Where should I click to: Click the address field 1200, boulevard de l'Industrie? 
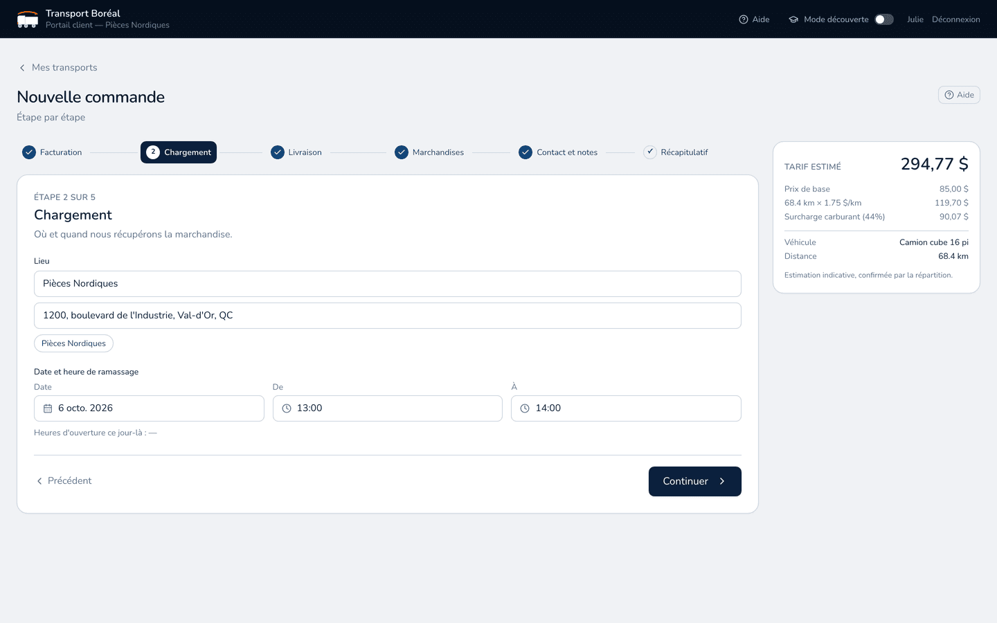[x=388, y=316]
